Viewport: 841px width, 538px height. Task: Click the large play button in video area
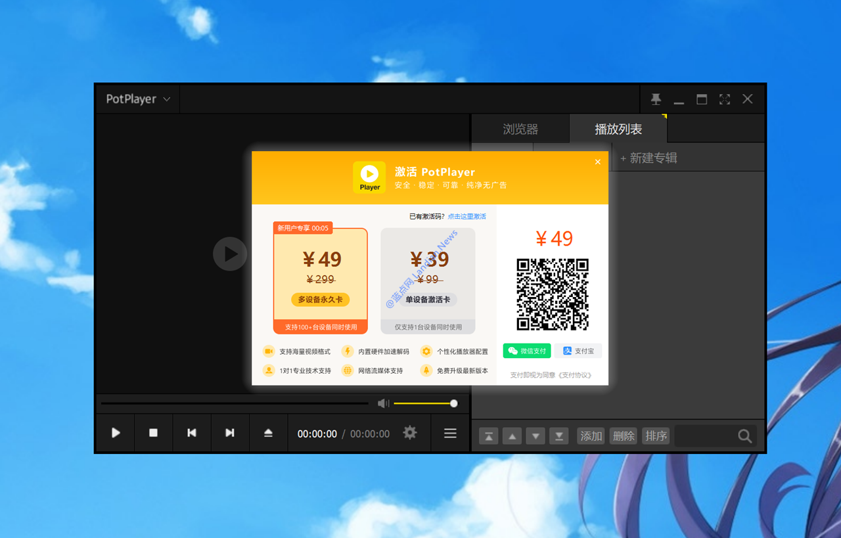[x=230, y=254]
